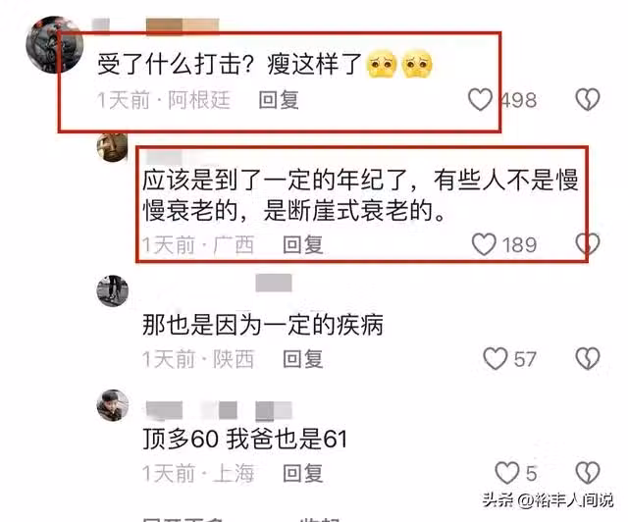Reply to the 陕西 comment
This screenshot has height=522, width=628.
pos(303,358)
